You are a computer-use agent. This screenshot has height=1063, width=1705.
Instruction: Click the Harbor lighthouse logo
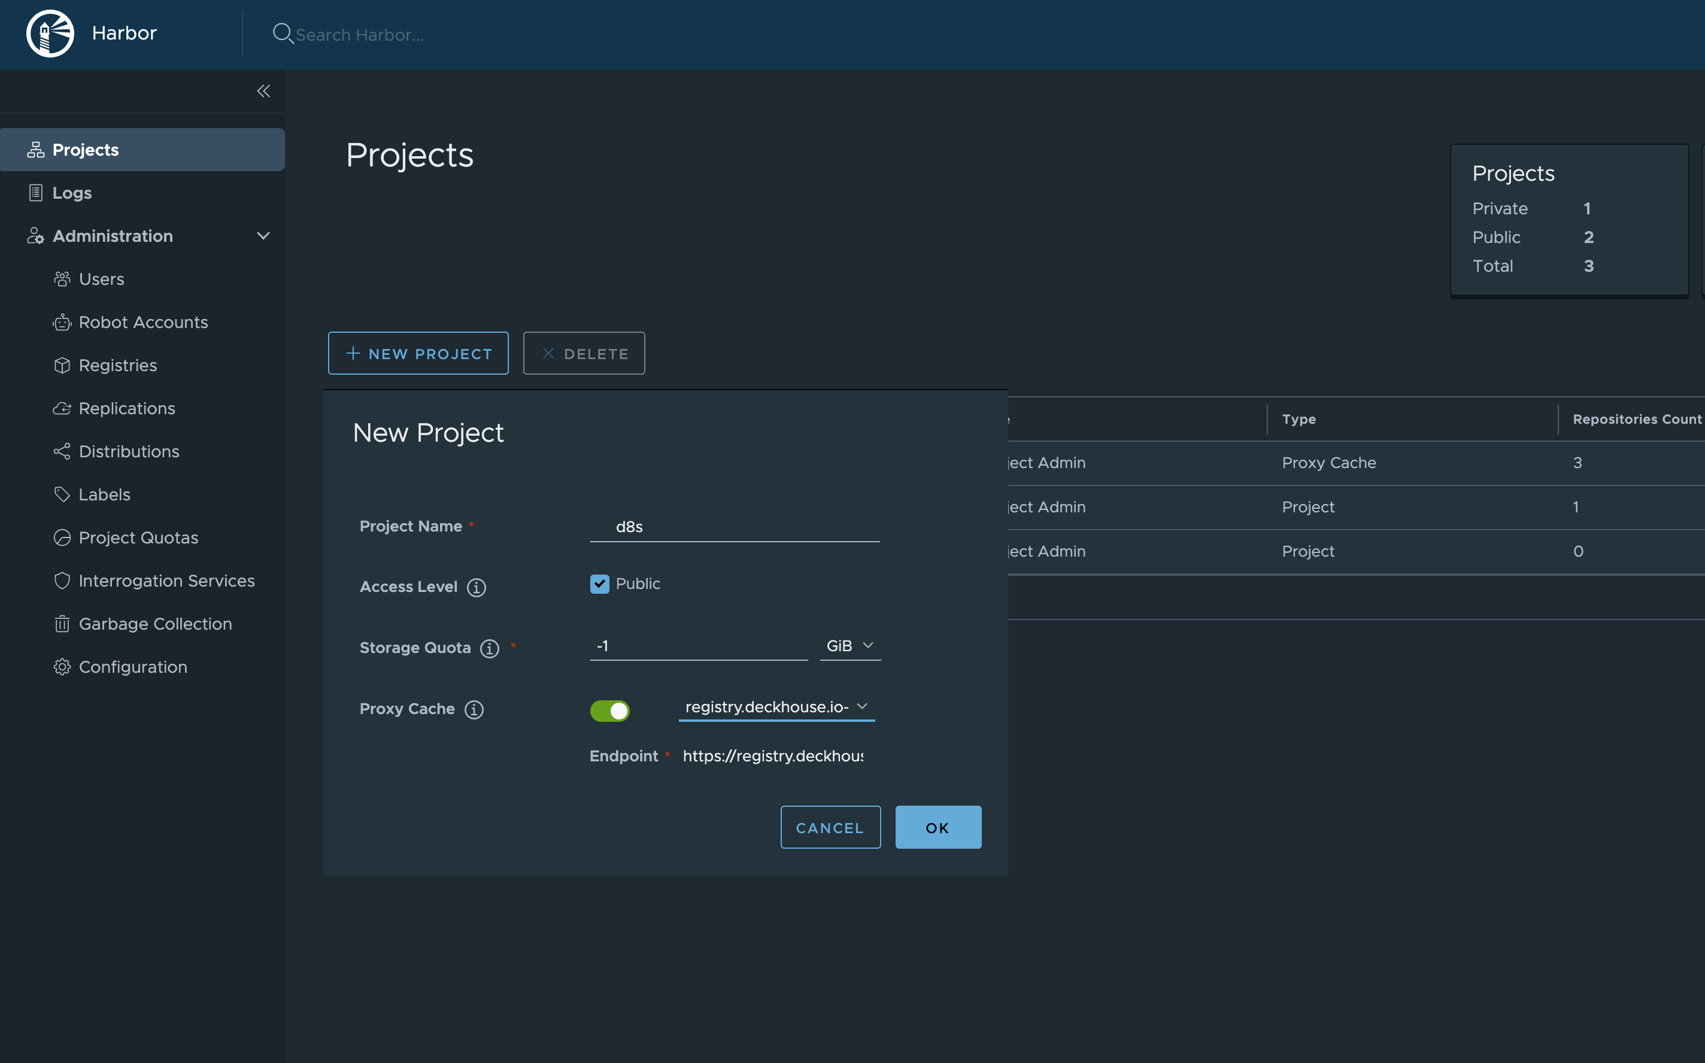point(50,33)
